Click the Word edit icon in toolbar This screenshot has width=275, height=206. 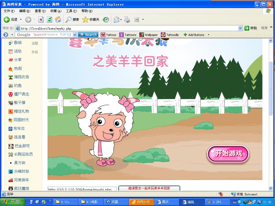137,19
